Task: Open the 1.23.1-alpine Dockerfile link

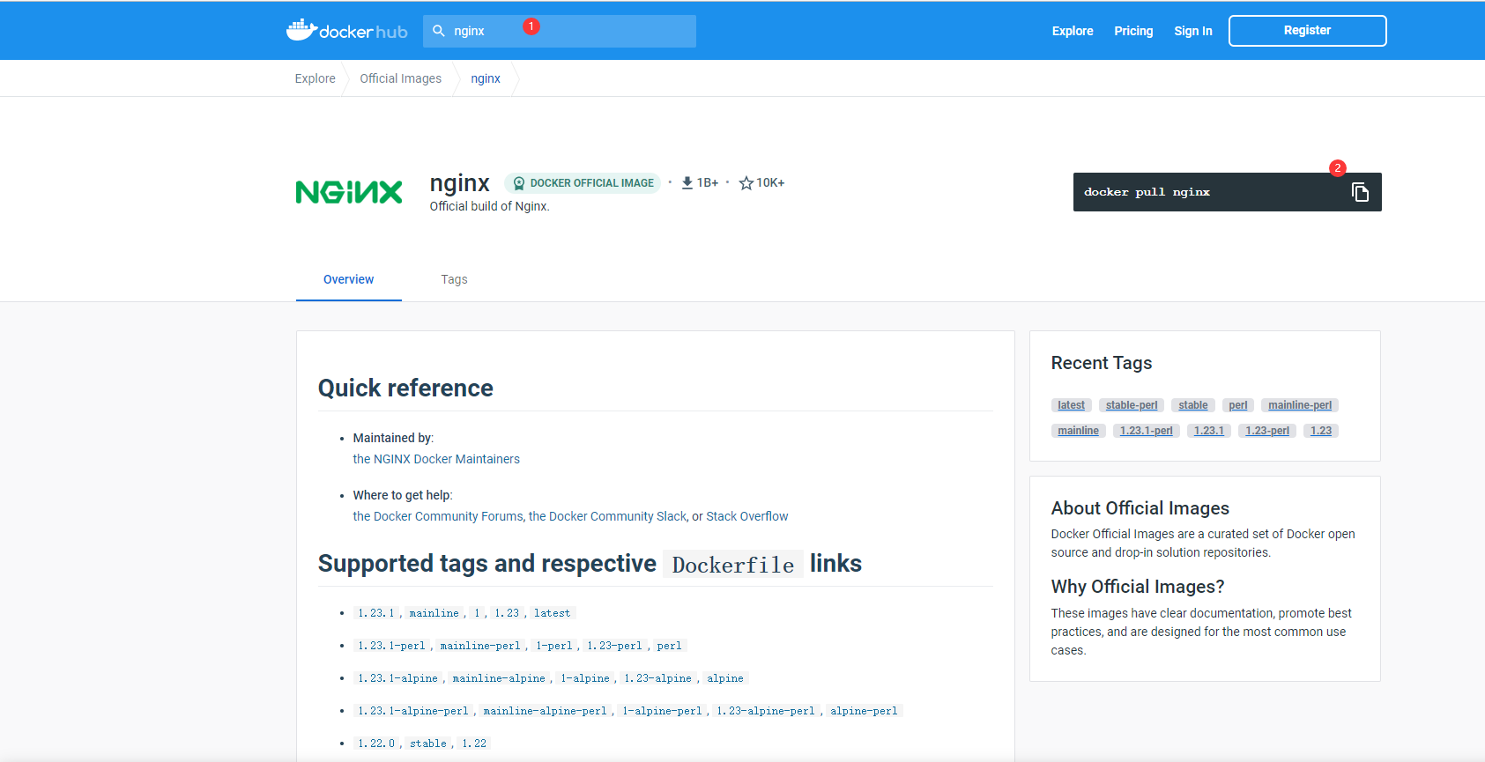Action: click(397, 678)
